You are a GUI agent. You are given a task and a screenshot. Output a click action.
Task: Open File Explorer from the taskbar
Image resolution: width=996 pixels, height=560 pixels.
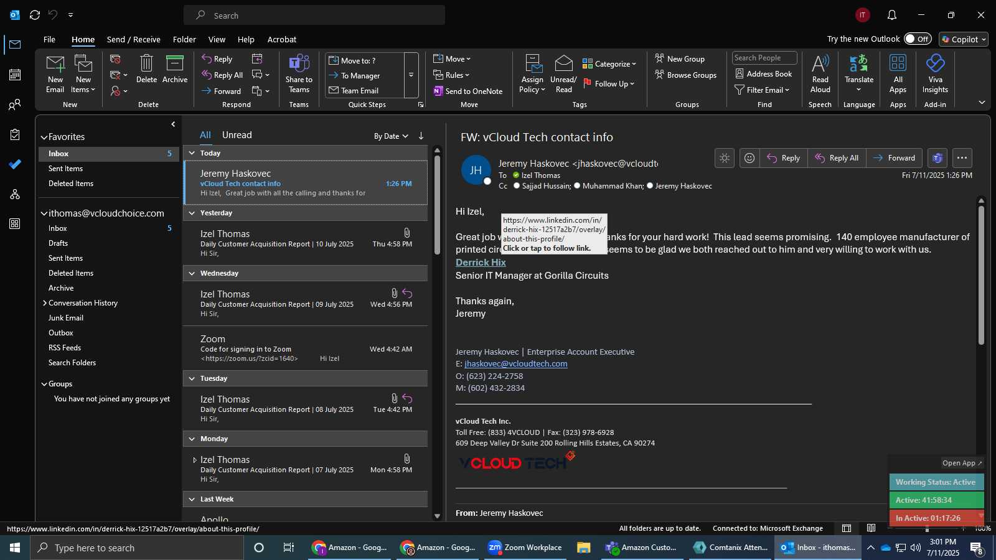click(x=583, y=548)
